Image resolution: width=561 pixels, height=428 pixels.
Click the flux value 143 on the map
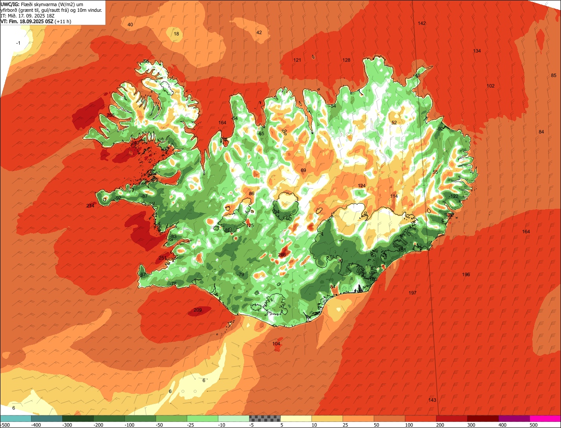pyautogui.click(x=433, y=400)
